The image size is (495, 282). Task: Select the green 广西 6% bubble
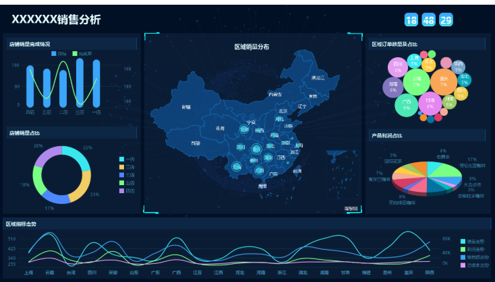tap(406, 105)
